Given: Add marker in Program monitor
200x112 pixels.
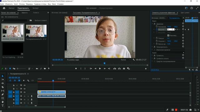Looking at the screenshot, I should [x=76, y=68].
